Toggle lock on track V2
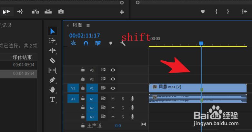This screenshot has height=132, width=252. click(x=83, y=79)
